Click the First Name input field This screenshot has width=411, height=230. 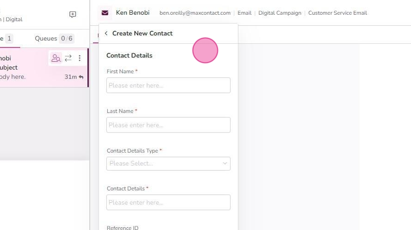coord(168,85)
